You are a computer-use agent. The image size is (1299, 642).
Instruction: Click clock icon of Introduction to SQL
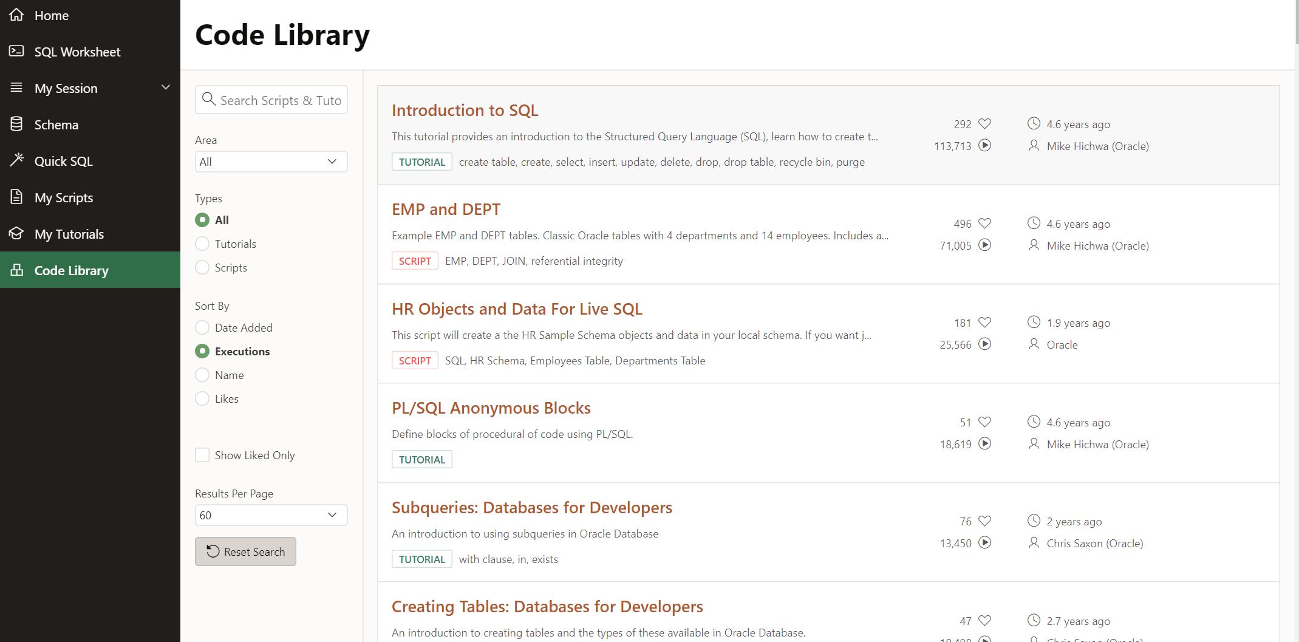1034,123
